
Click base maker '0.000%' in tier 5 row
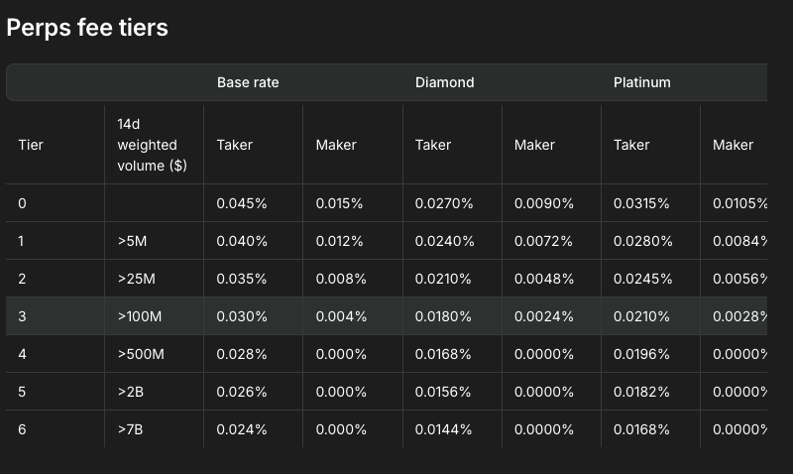(341, 392)
